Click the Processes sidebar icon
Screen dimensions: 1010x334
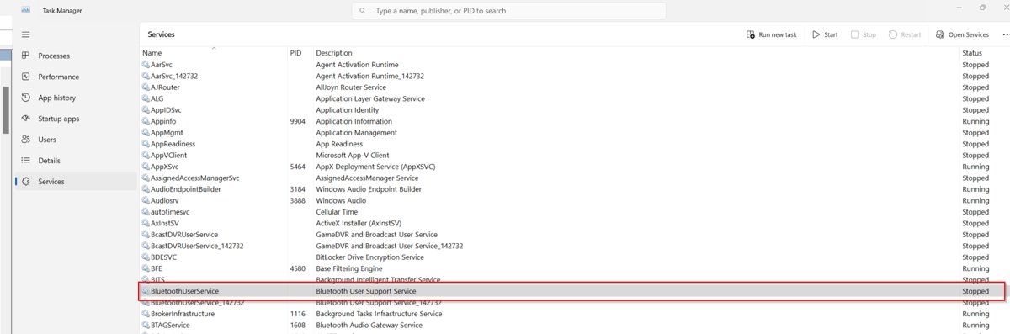point(25,56)
